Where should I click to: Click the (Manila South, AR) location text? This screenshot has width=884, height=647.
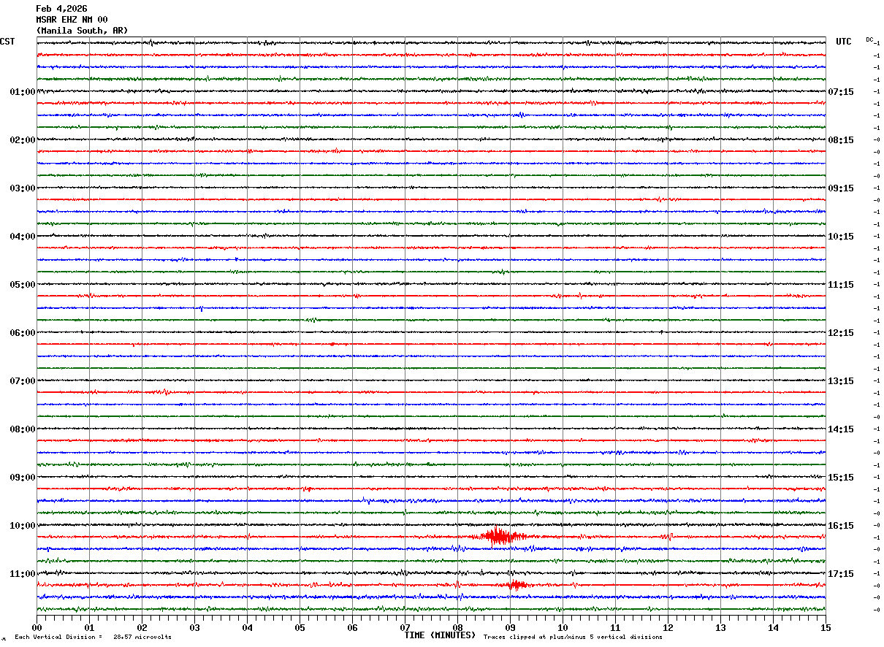[82, 31]
